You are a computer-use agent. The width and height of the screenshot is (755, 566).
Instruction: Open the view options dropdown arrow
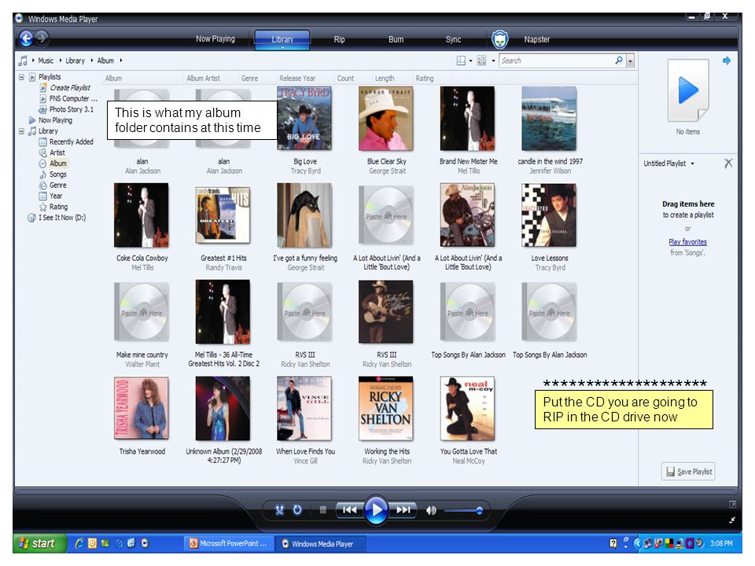pyautogui.click(x=493, y=61)
